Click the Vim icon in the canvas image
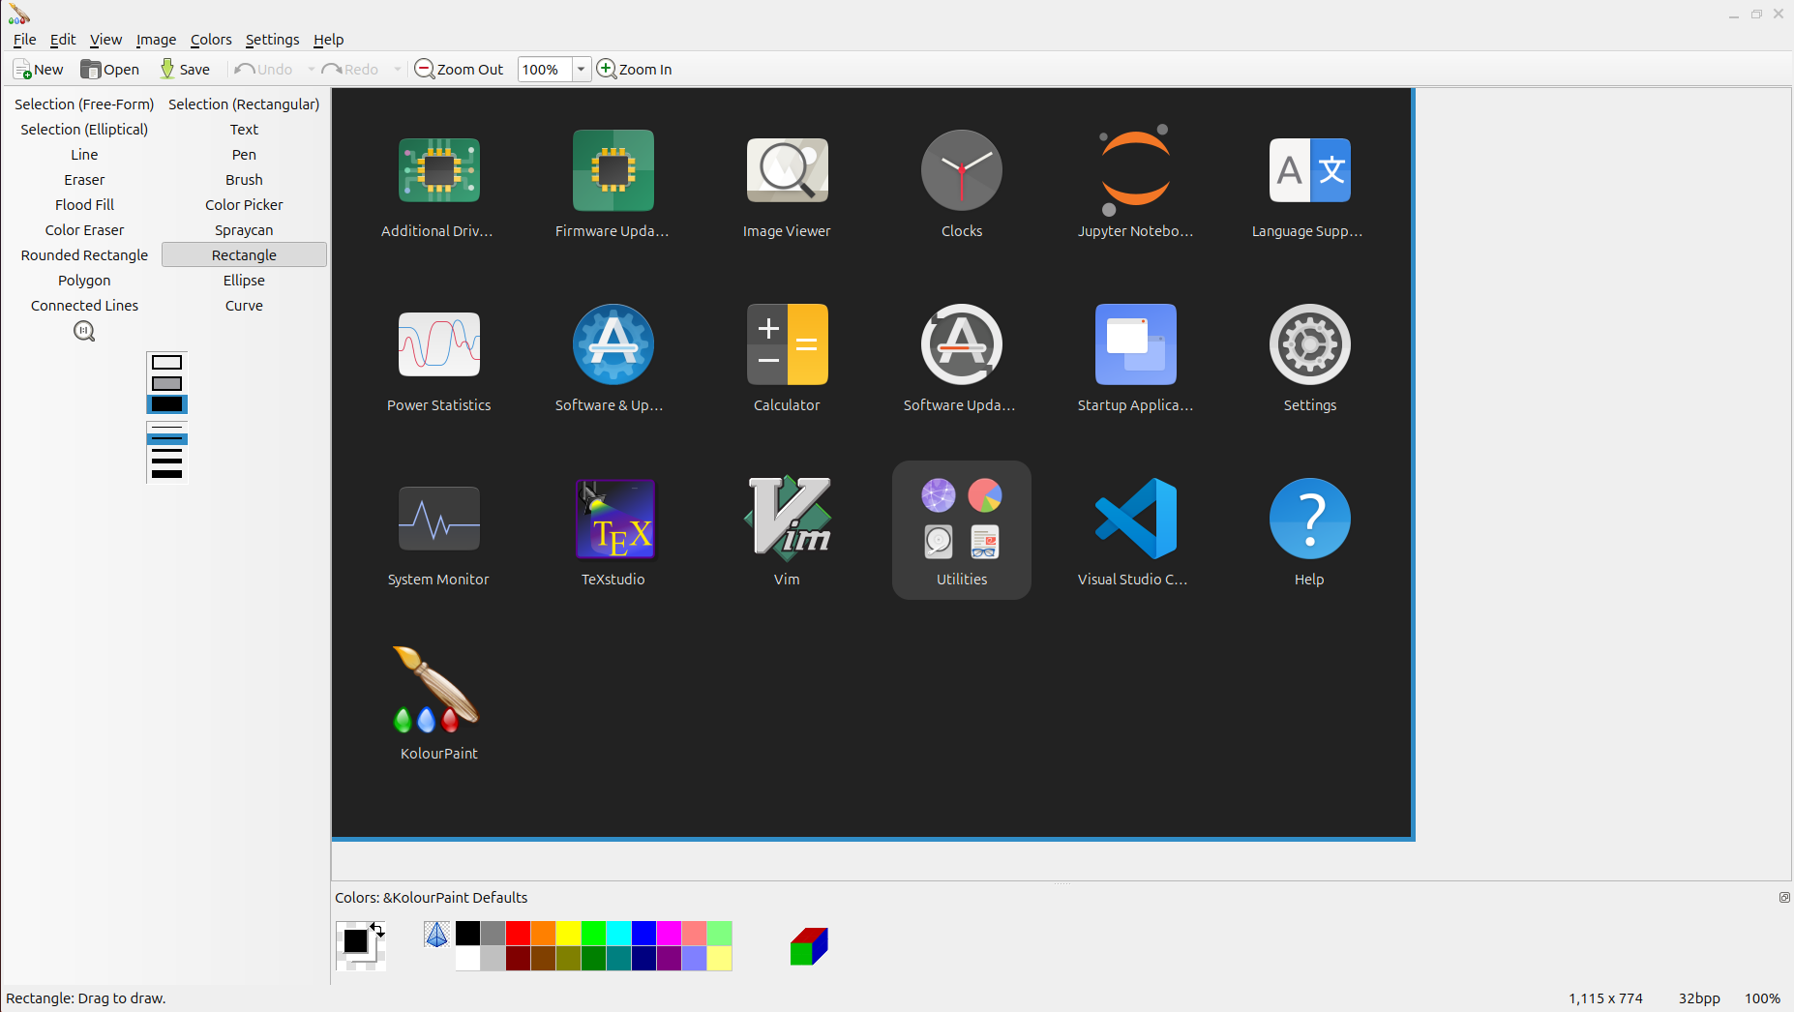Viewport: 1794px width, 1012px height. pos(788,518)
